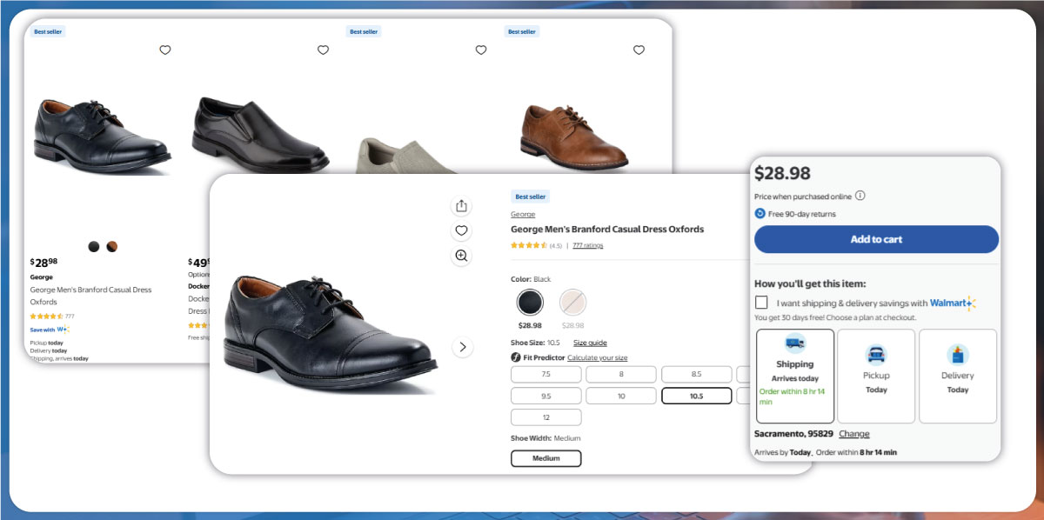Image resolution: width=1044 pixels, height=520 pixels.
Task: Open the George Men's Branford title in the listing
Action: point(90,296)
